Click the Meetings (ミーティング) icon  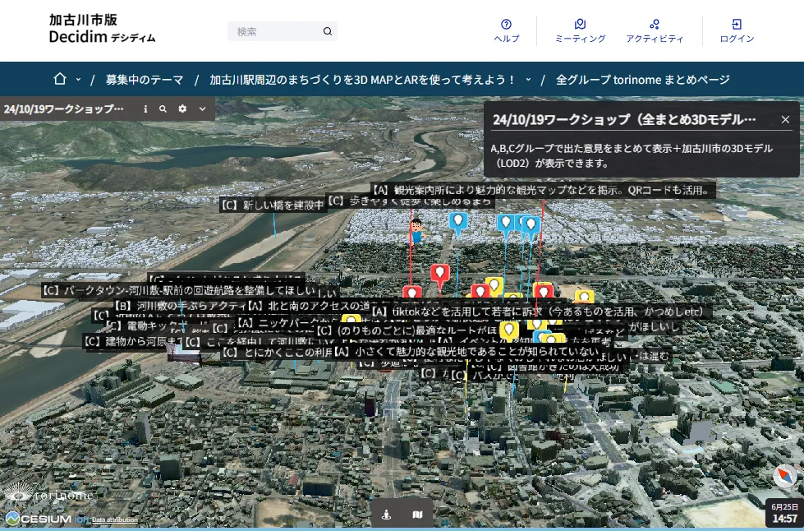pyautogui.click(x=580, y=25)
